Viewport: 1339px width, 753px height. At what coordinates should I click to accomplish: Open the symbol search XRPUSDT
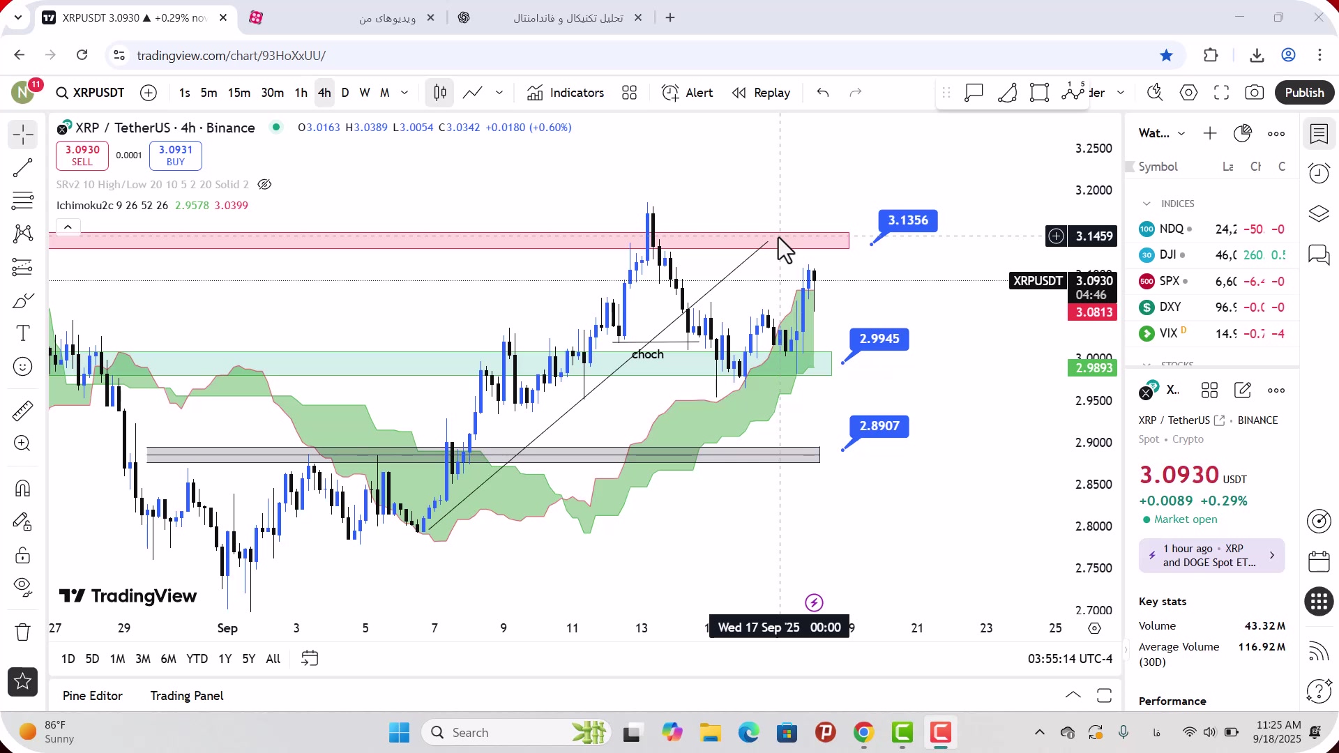(91, 93)
